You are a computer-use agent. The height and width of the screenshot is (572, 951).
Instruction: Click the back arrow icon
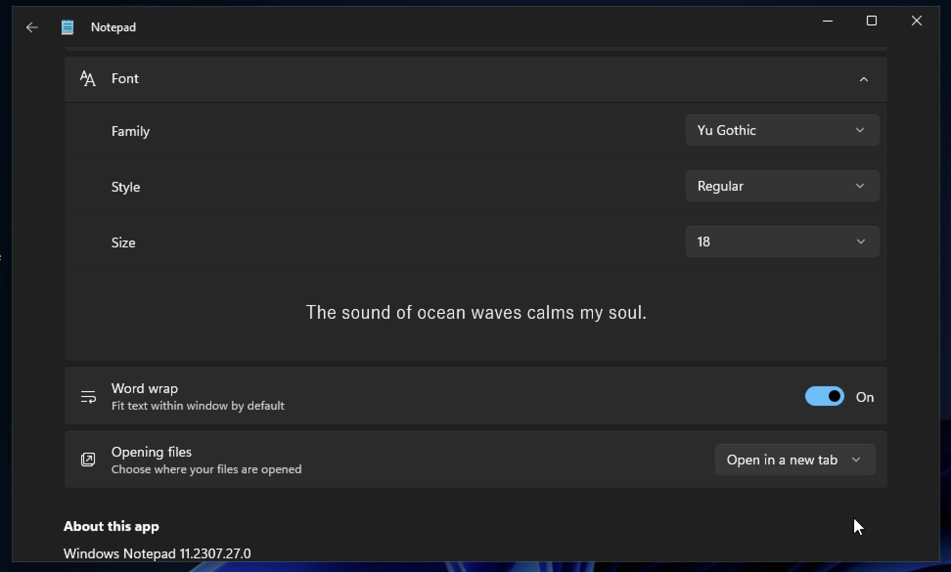[x=31, y=27]
